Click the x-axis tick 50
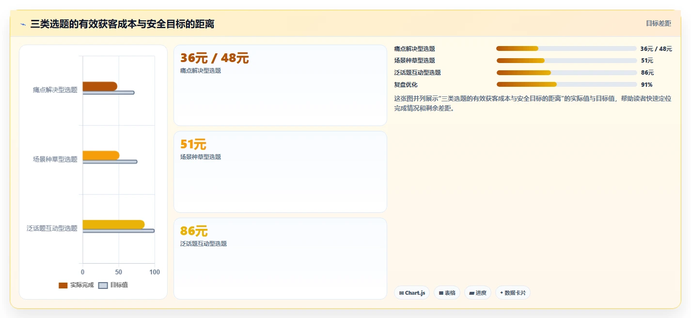 pos(119,272)
